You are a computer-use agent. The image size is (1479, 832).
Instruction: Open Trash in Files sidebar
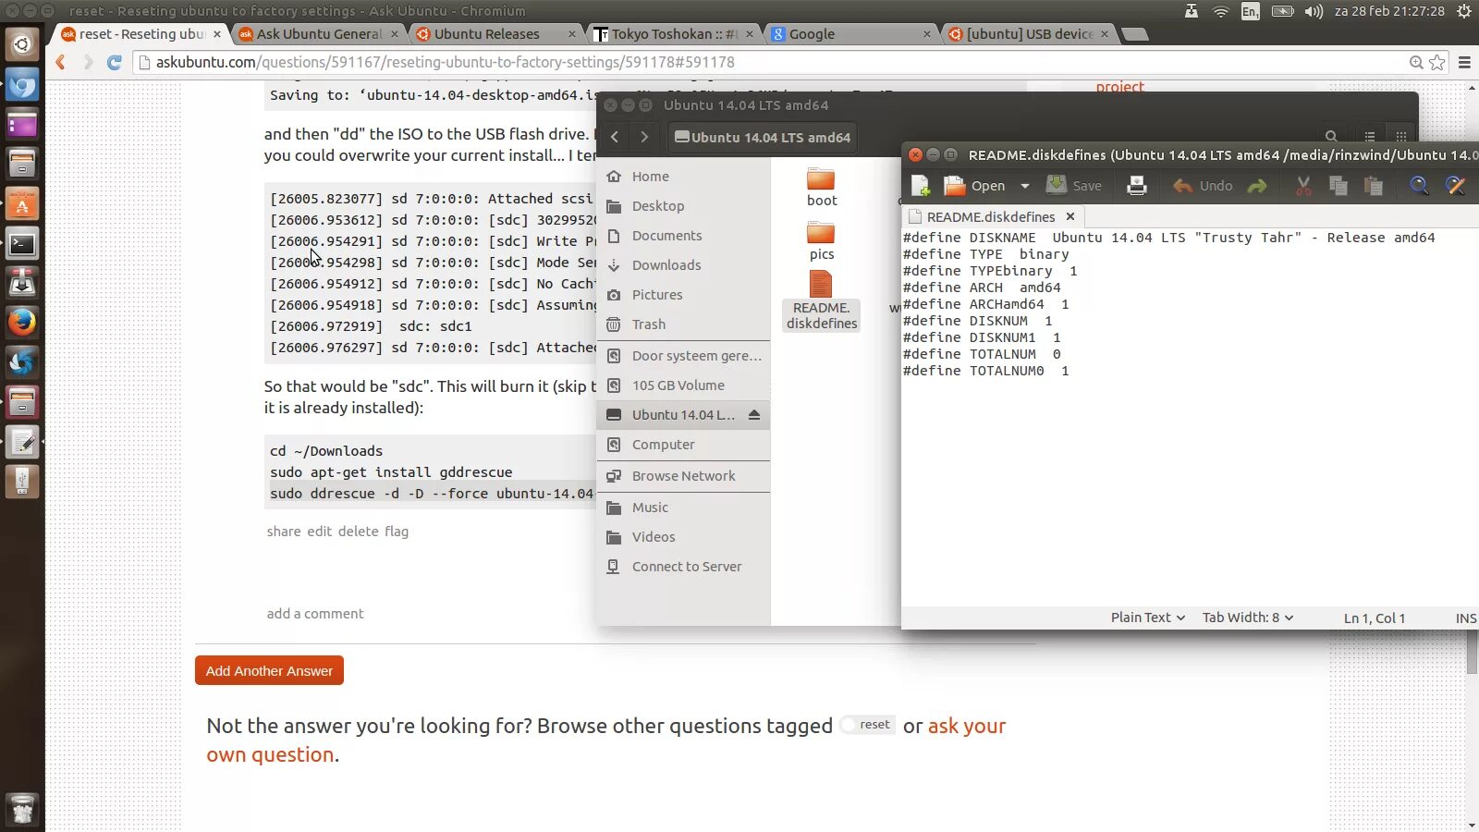click(684, 324)
